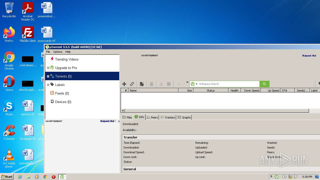Open the Options menu
This screenshot has width=320, height=180.
point(58,52)
